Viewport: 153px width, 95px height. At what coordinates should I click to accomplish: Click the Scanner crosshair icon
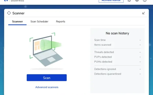coord(9,13)
